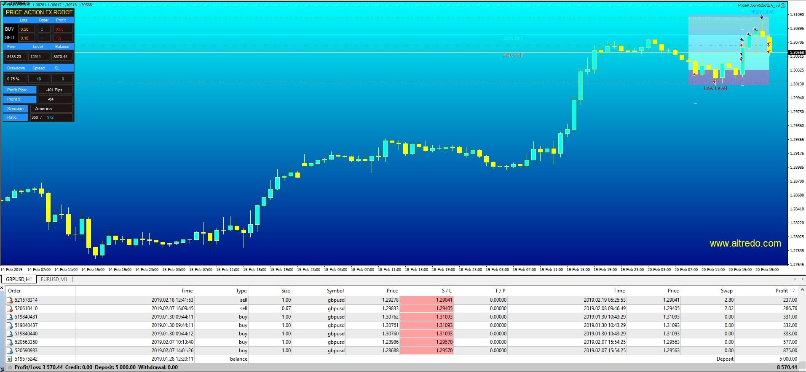This screenshot has height=372, width=806.
Task: Click the order icon for ticket 520590933
Action: (x=10, y=351)
